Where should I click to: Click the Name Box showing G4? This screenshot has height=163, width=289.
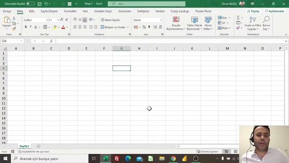(x=12, y=41)
